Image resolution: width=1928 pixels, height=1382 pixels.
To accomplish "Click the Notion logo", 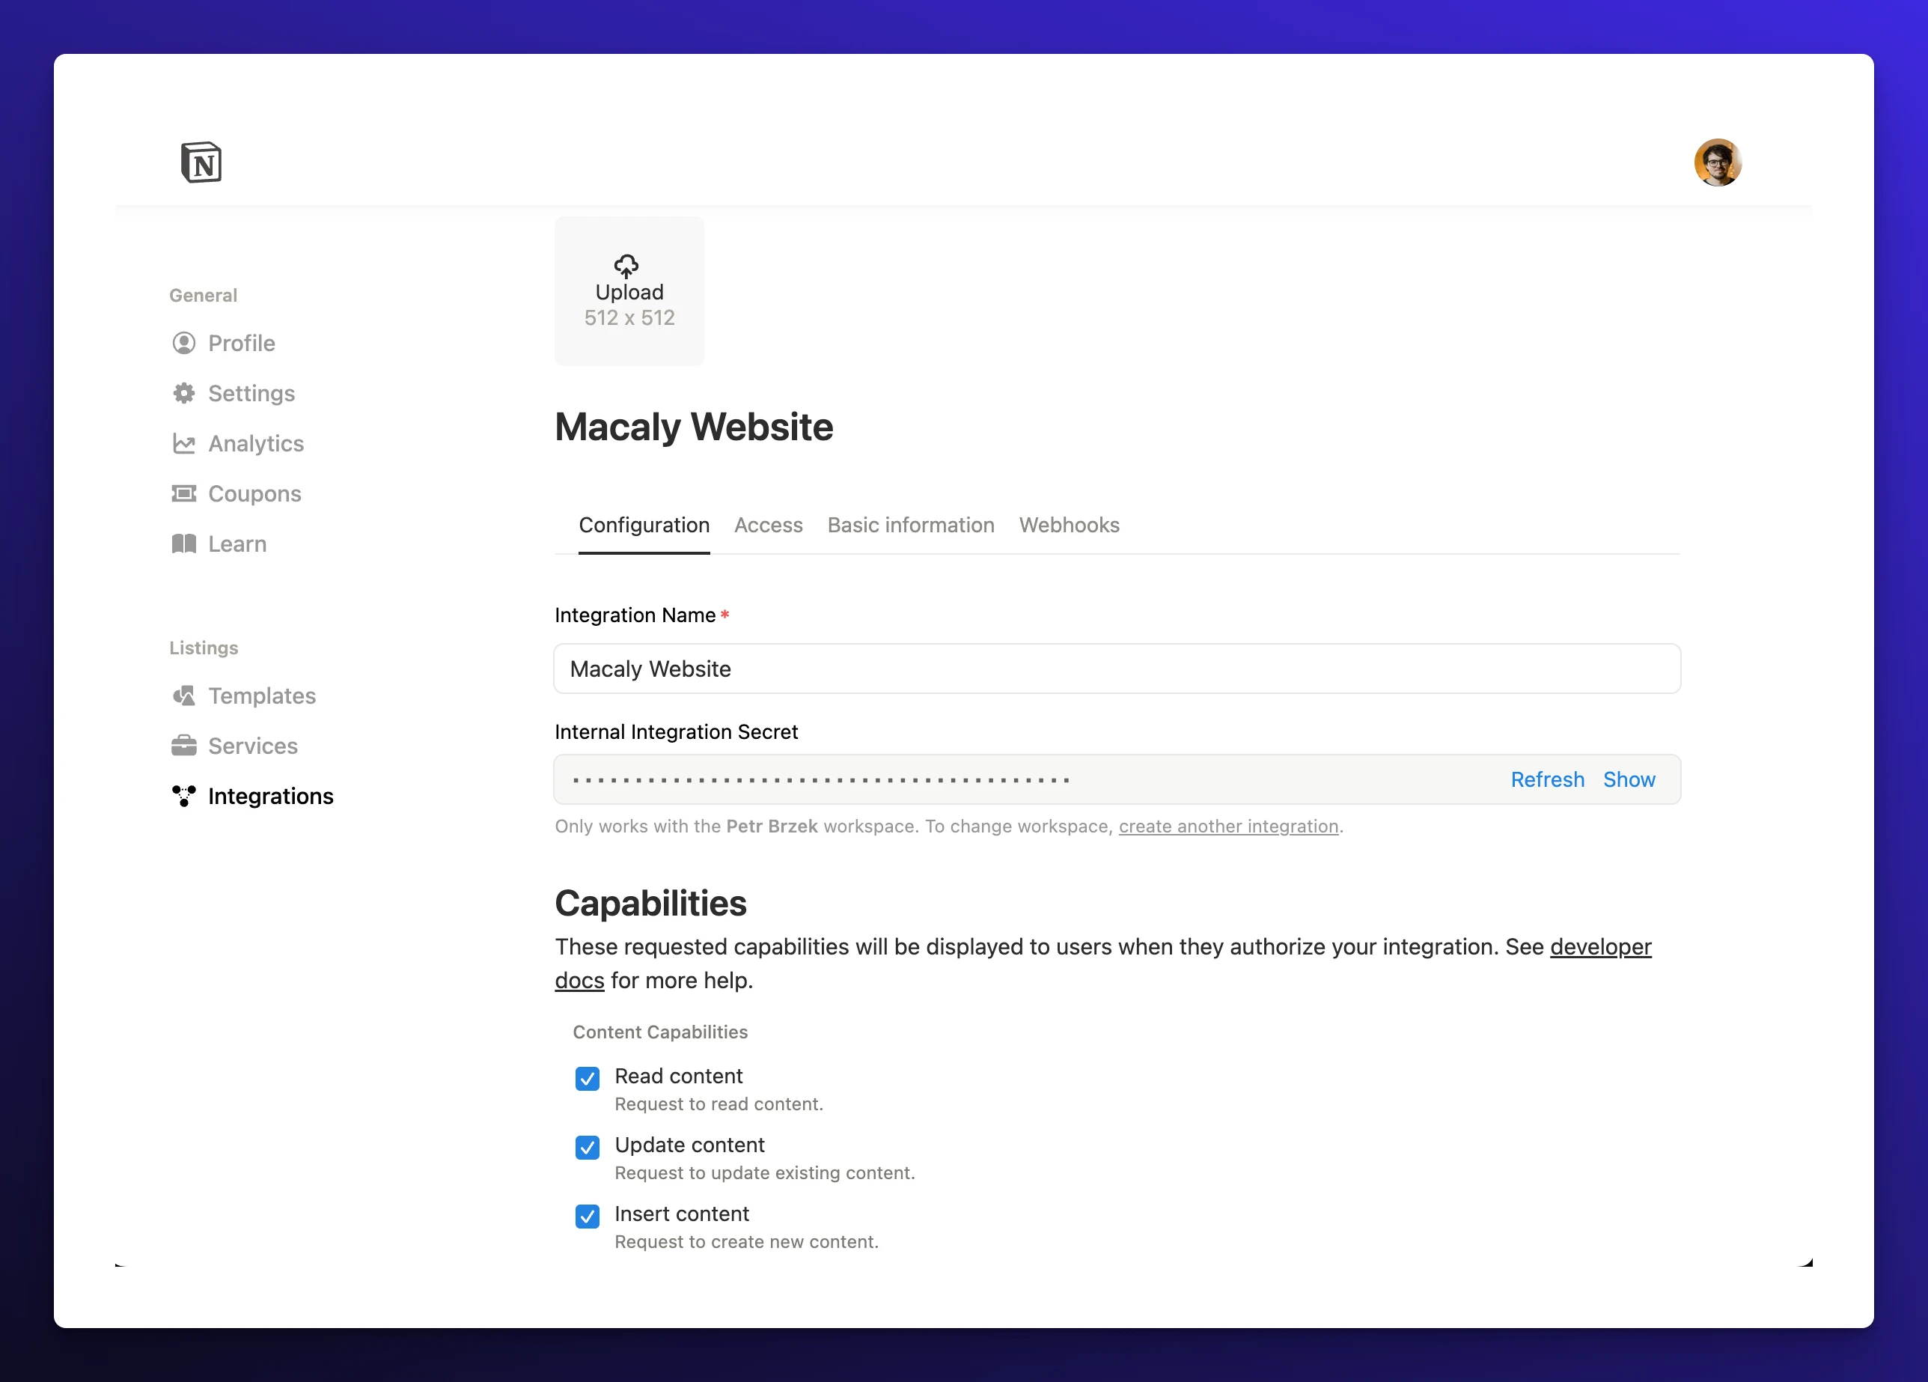I will pyautogui.click(x=201, y=162).
